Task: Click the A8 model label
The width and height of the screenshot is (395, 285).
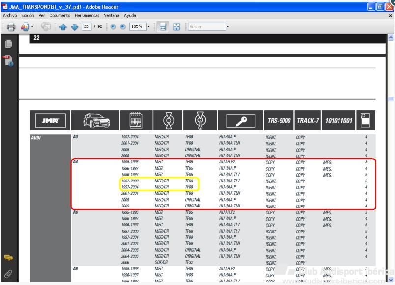Action: click(x=75, y=269)
